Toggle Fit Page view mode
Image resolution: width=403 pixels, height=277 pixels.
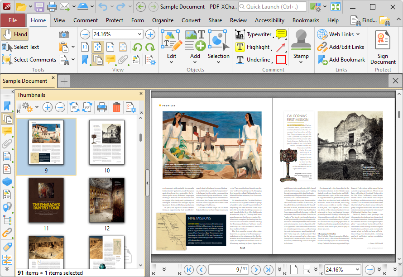pyautogui.click(x=98, y=47)
